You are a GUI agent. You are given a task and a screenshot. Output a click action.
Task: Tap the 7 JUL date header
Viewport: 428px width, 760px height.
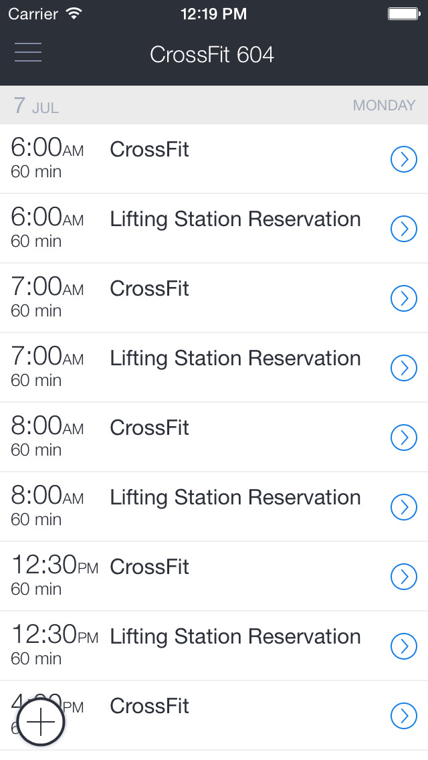point(36,106)
